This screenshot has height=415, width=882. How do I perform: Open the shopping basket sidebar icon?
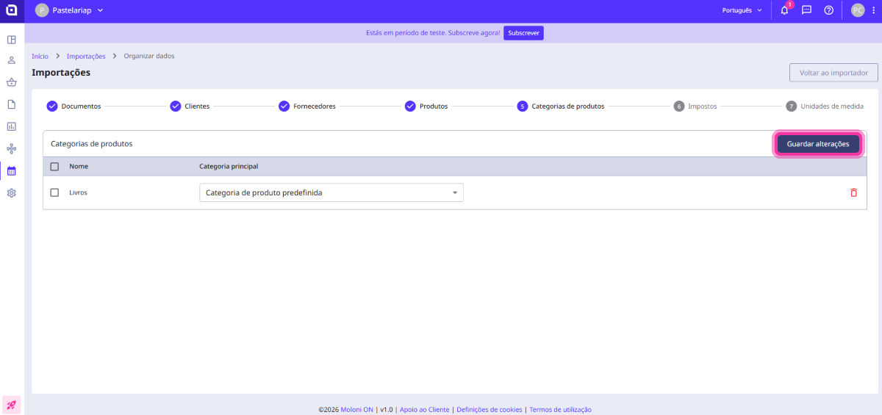tap(12, 82)
